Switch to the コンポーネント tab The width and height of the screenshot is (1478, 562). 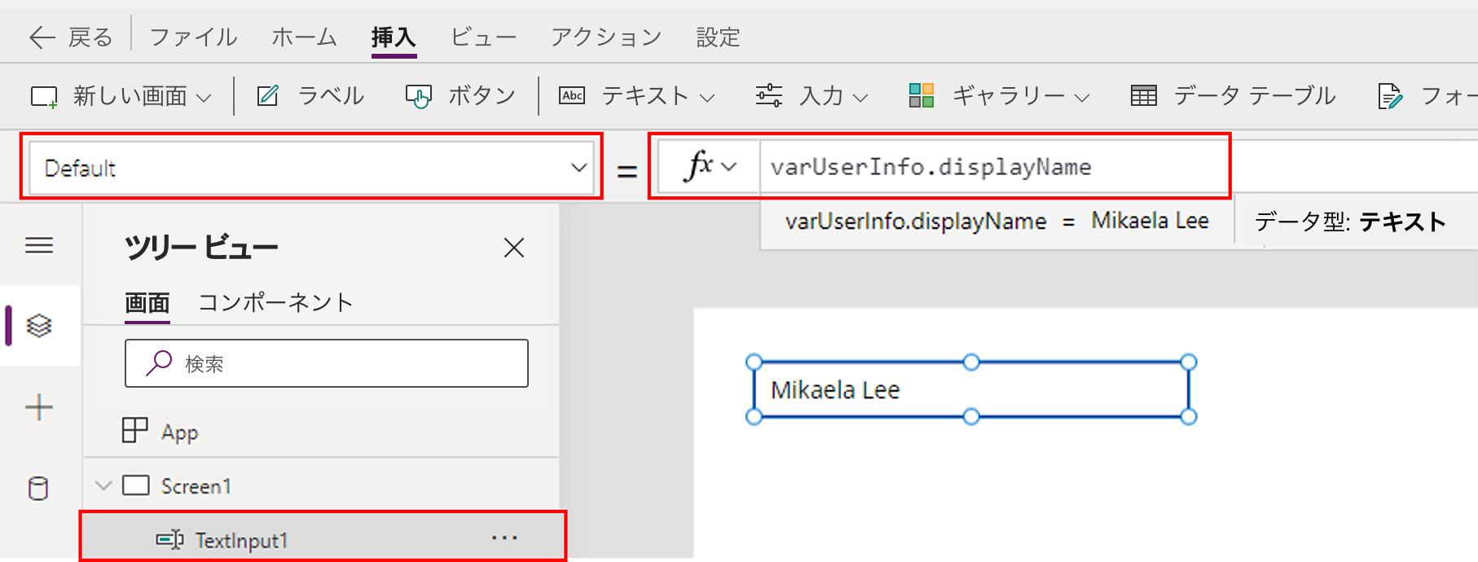click(x=275, y=303)
